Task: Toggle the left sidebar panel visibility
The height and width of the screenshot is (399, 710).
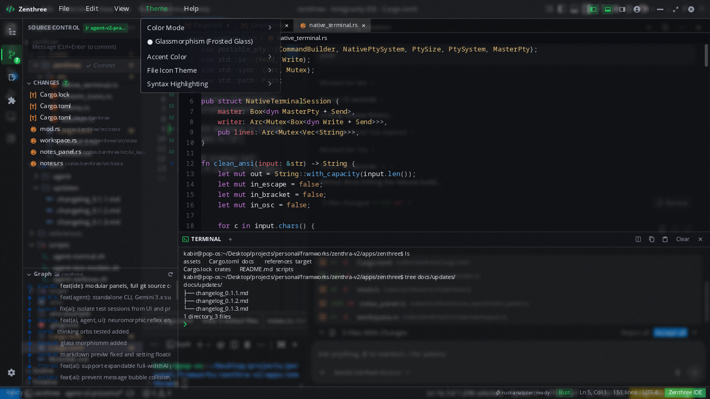Action: click(x=593, y=9)
